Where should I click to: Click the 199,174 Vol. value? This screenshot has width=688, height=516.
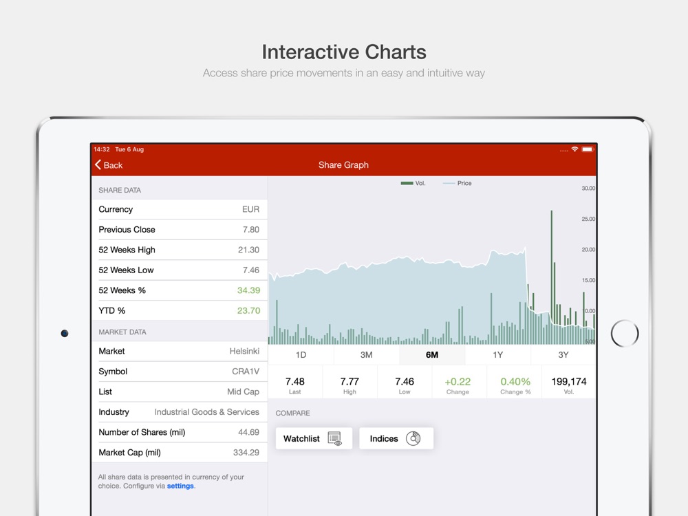coord(569,382)
